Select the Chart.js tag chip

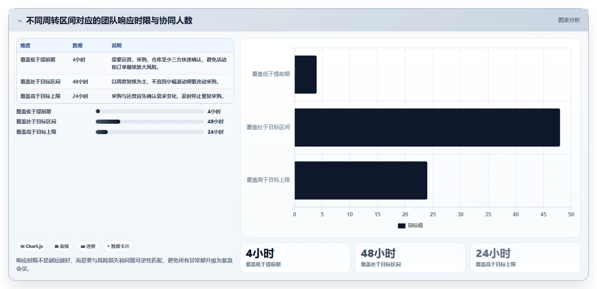(x=32, y=246)
